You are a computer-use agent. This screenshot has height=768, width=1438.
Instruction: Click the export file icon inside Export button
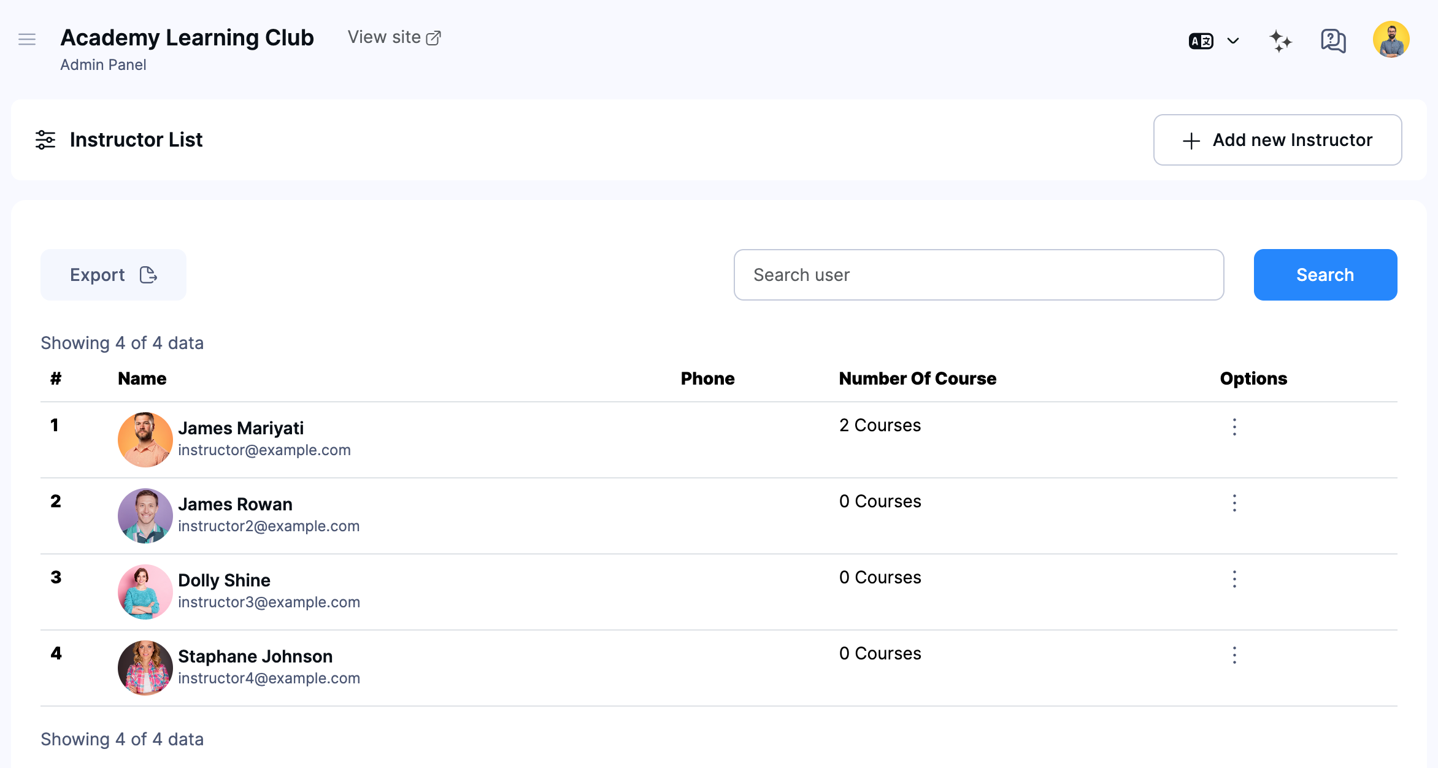tap(148, 275)
